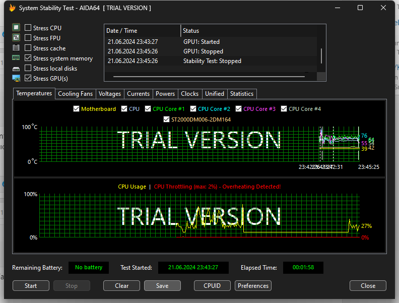Screen dimensions: 399x303
Task: Toggle the CPU Core #3 checkbox
Action: click(x=238, y=109)
